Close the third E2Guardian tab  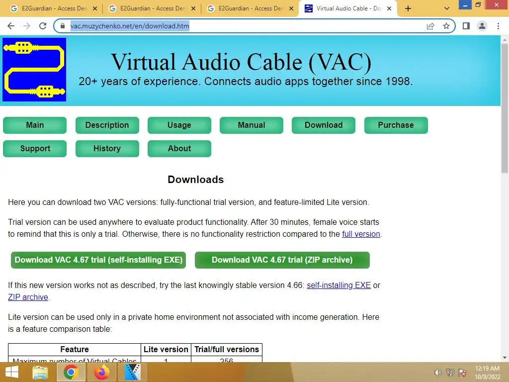coord(291,9)
